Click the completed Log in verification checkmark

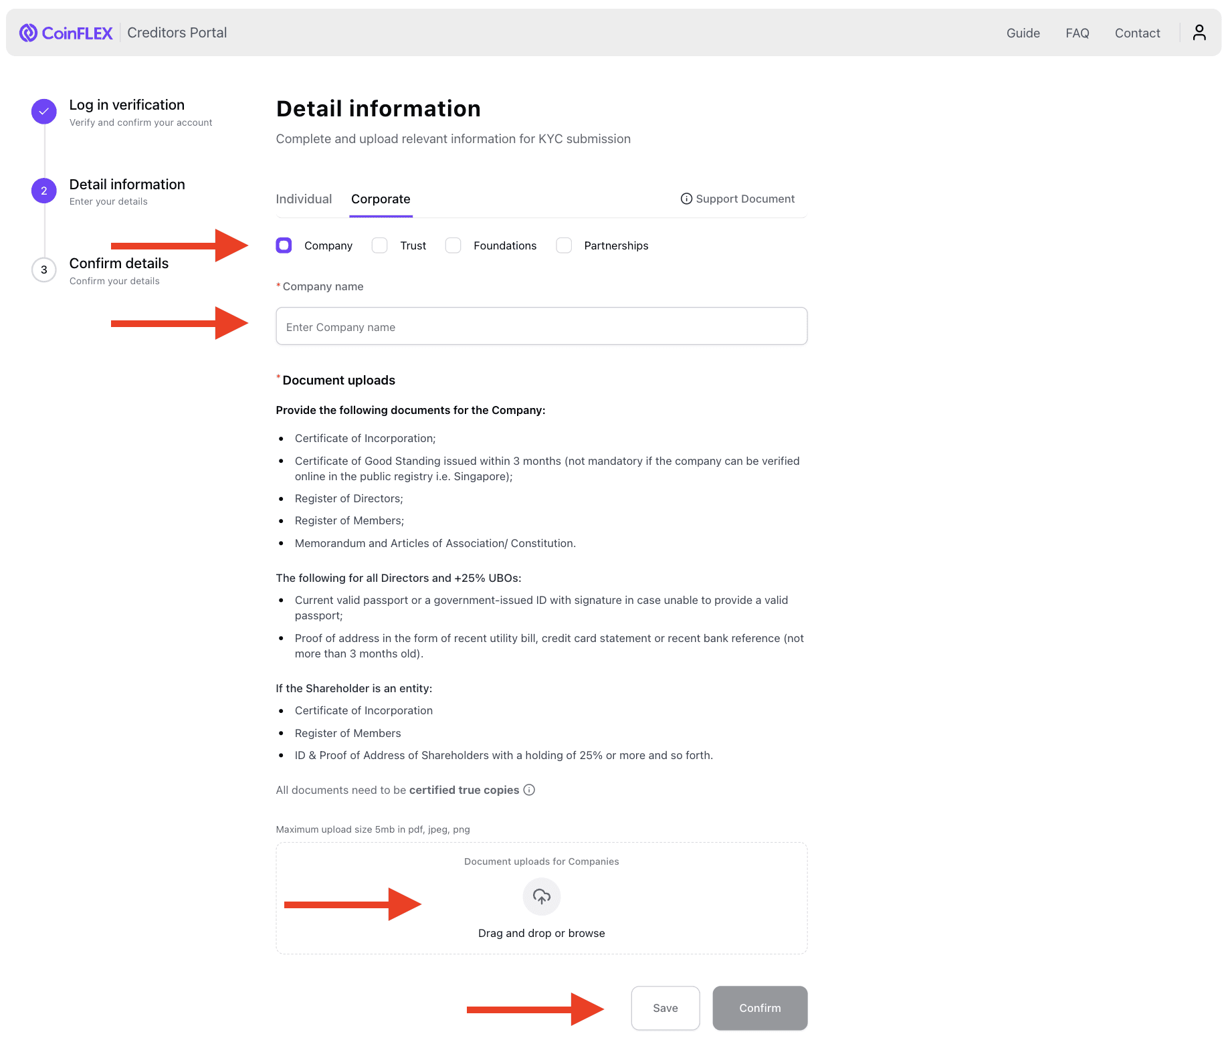pyautogui.click(x=43, y=111)
